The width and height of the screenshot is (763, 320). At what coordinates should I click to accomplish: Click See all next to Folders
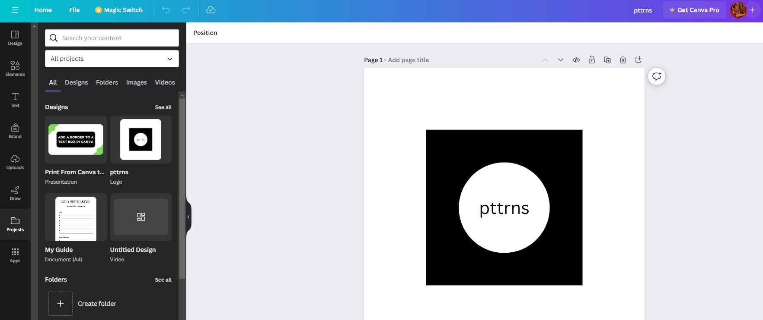point(163,280)
